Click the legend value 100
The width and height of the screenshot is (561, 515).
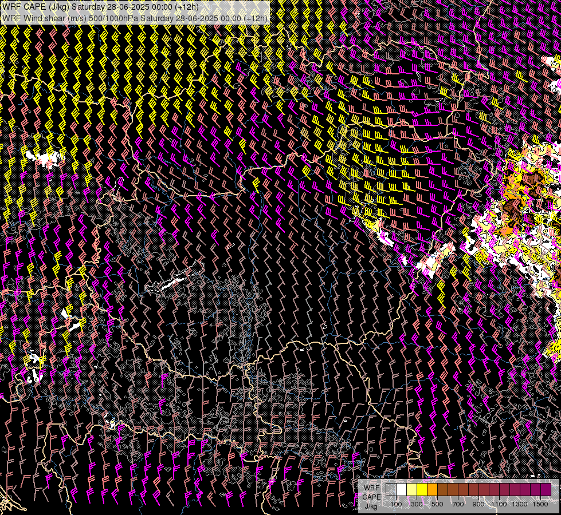click(x=396, y=504)
